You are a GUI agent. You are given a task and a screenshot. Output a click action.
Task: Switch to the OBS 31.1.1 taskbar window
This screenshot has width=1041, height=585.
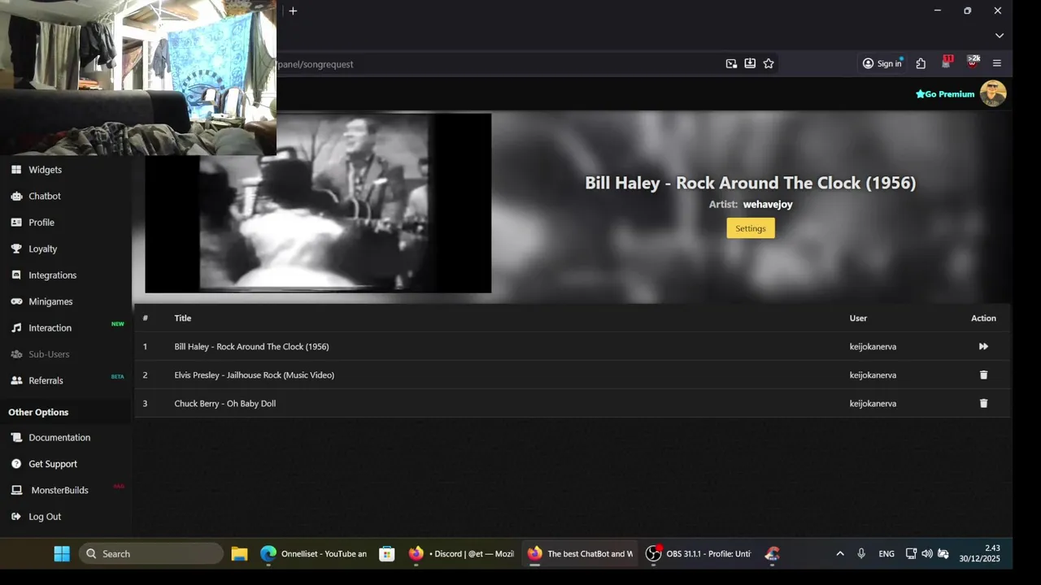click(698, 553)
